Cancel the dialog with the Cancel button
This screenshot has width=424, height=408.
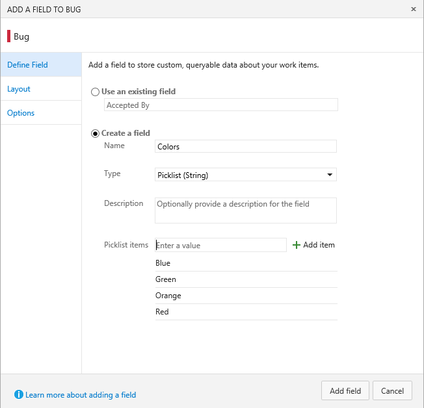tap(392, 390)
